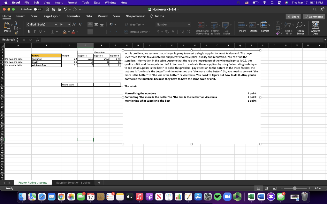Click the Share button
327x204 pixels.
[293, 16]
